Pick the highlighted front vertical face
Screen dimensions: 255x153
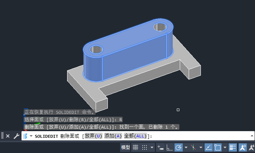coord(134,58)
